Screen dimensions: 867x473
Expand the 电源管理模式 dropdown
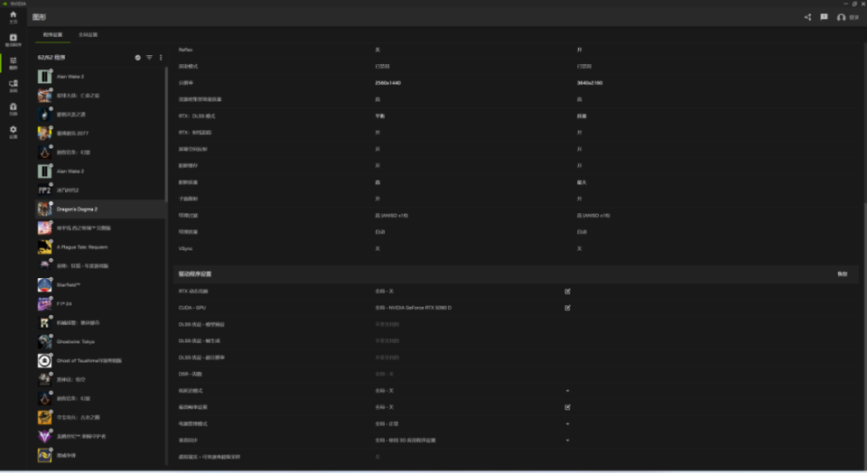click(567, 424)
